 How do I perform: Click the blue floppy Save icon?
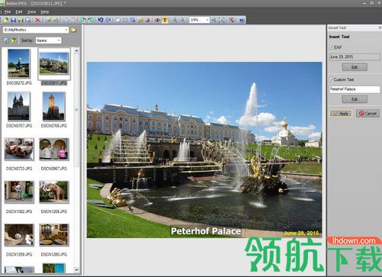point(13,20)
